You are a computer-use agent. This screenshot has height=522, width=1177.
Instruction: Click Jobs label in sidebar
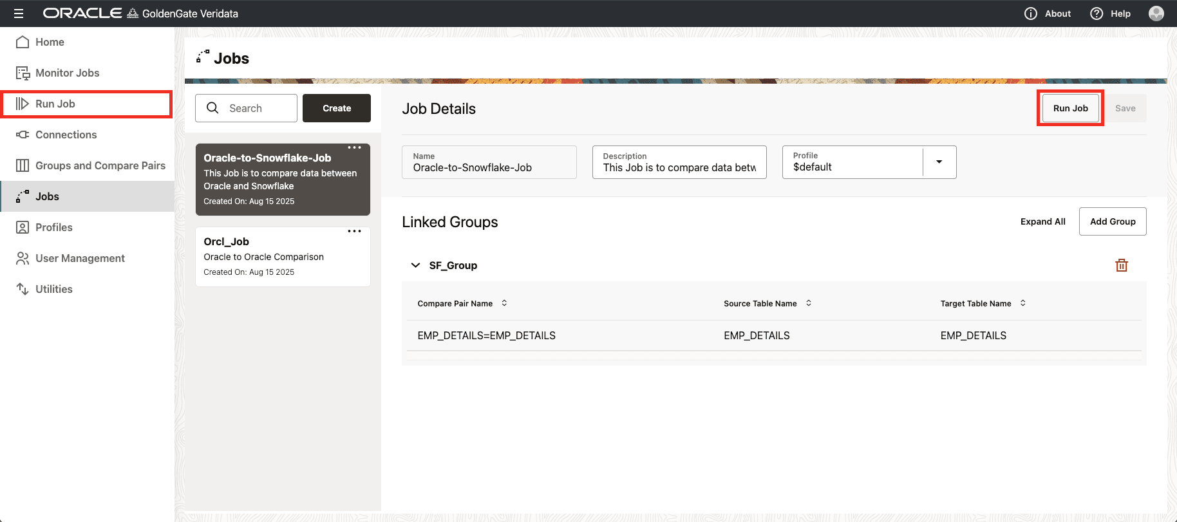click(47, 196)
